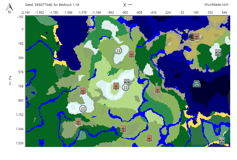Click the X-axis tick label '-224'

point(167,12)
